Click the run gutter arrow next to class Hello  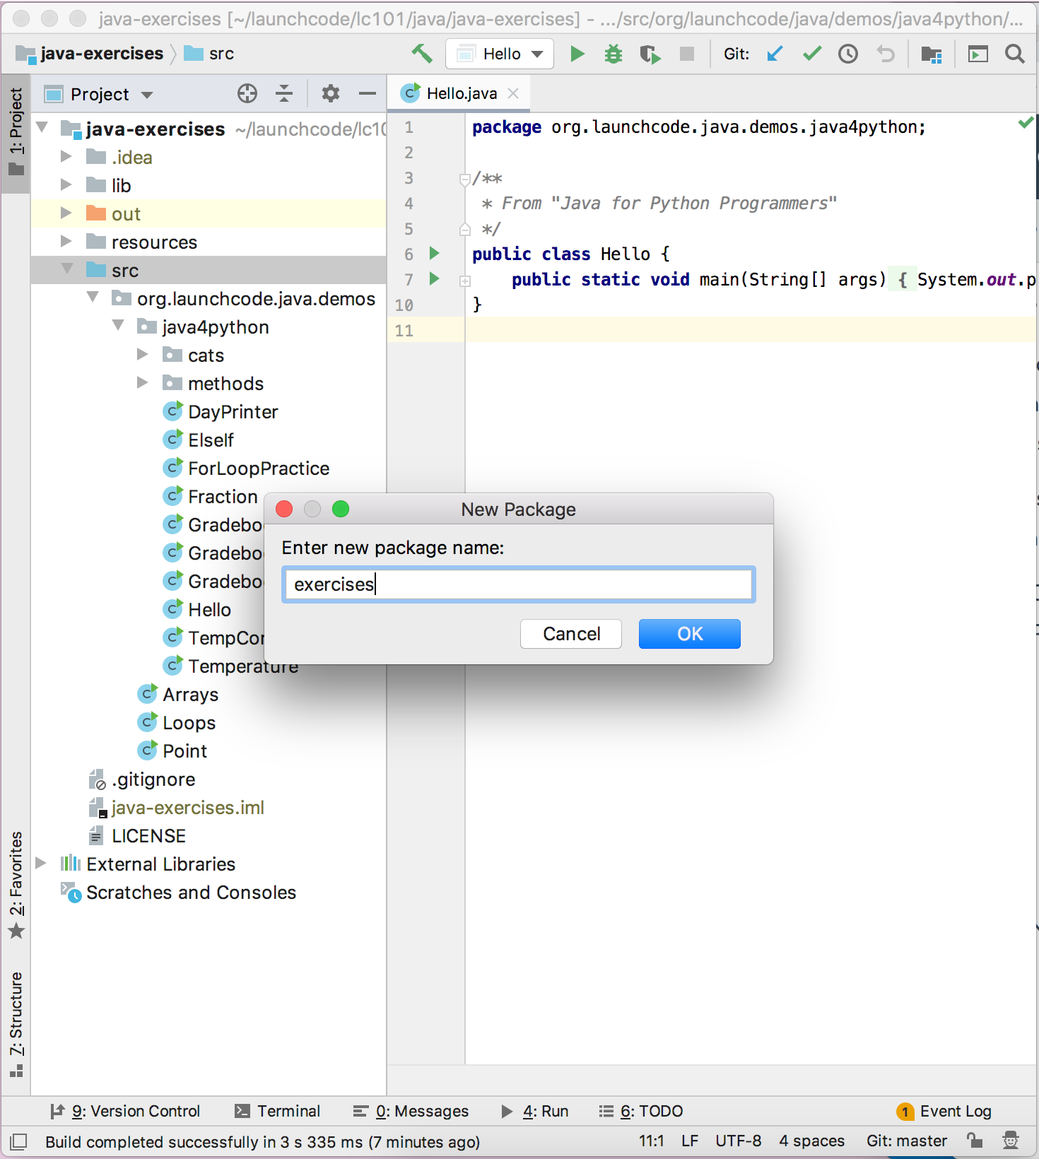[x=435, y=253]
